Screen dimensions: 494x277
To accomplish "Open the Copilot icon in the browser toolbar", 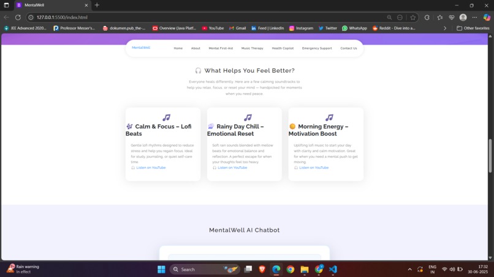I will pyautogui.click(x=487, y=17).
